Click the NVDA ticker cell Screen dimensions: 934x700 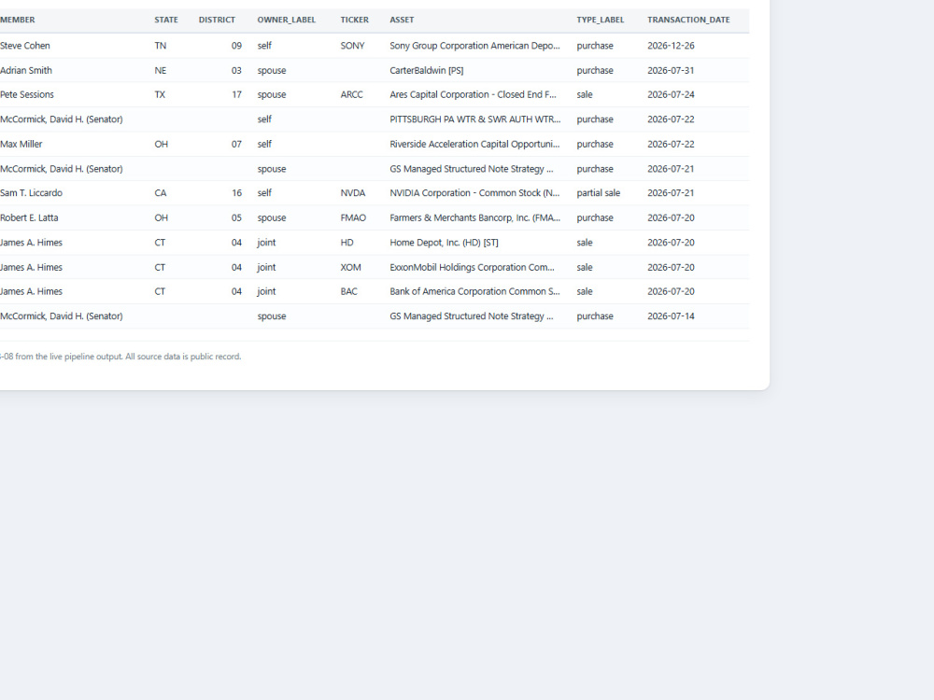[x=353, y=193]
